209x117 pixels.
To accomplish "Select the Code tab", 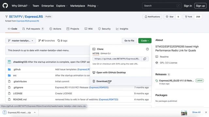I will (12, 29).
